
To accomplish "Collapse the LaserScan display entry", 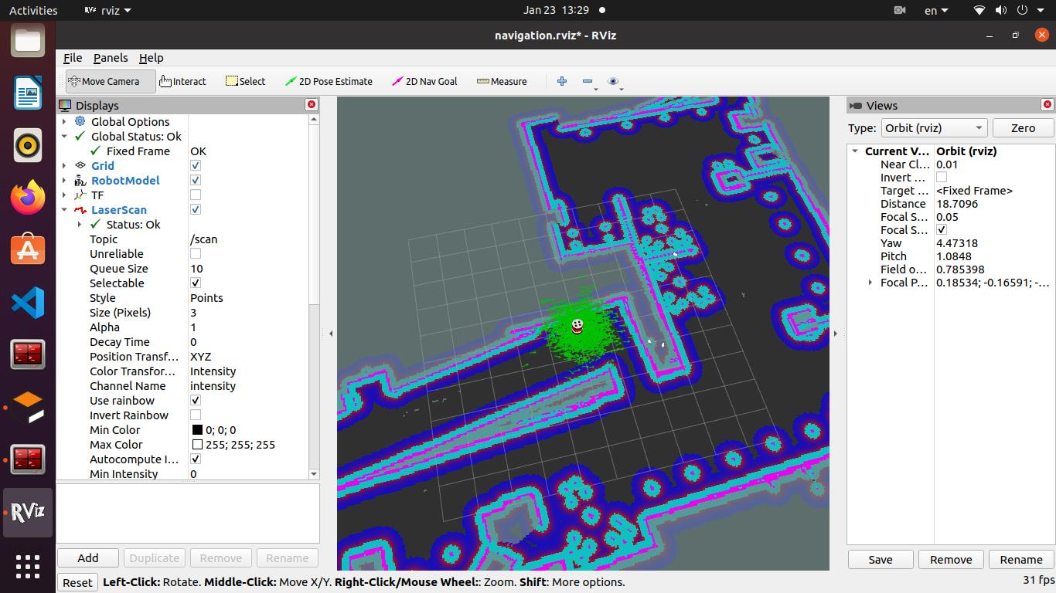I will point(64,210).
